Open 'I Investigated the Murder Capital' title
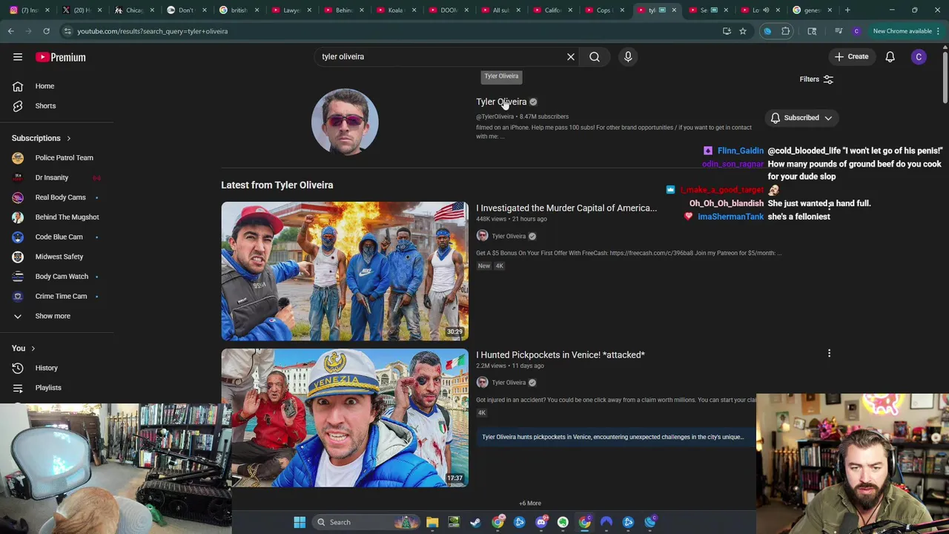949x534 pixels. coord(566,208)
